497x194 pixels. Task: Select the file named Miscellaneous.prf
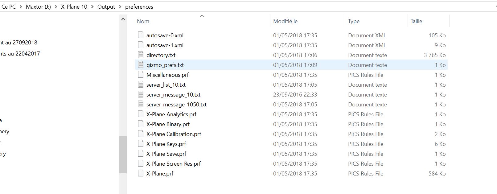coord(167,75)
